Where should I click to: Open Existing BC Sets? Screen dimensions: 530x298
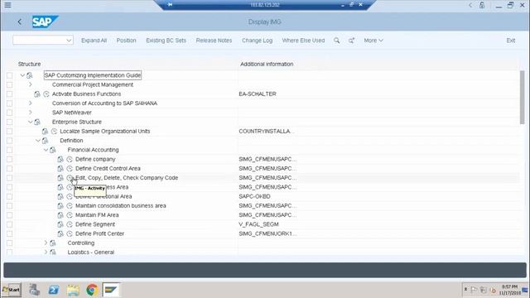(166, 41)
